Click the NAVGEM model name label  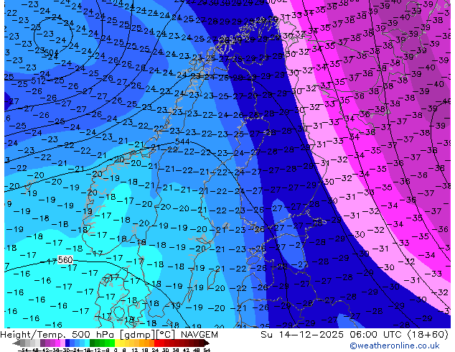point(200,335)
